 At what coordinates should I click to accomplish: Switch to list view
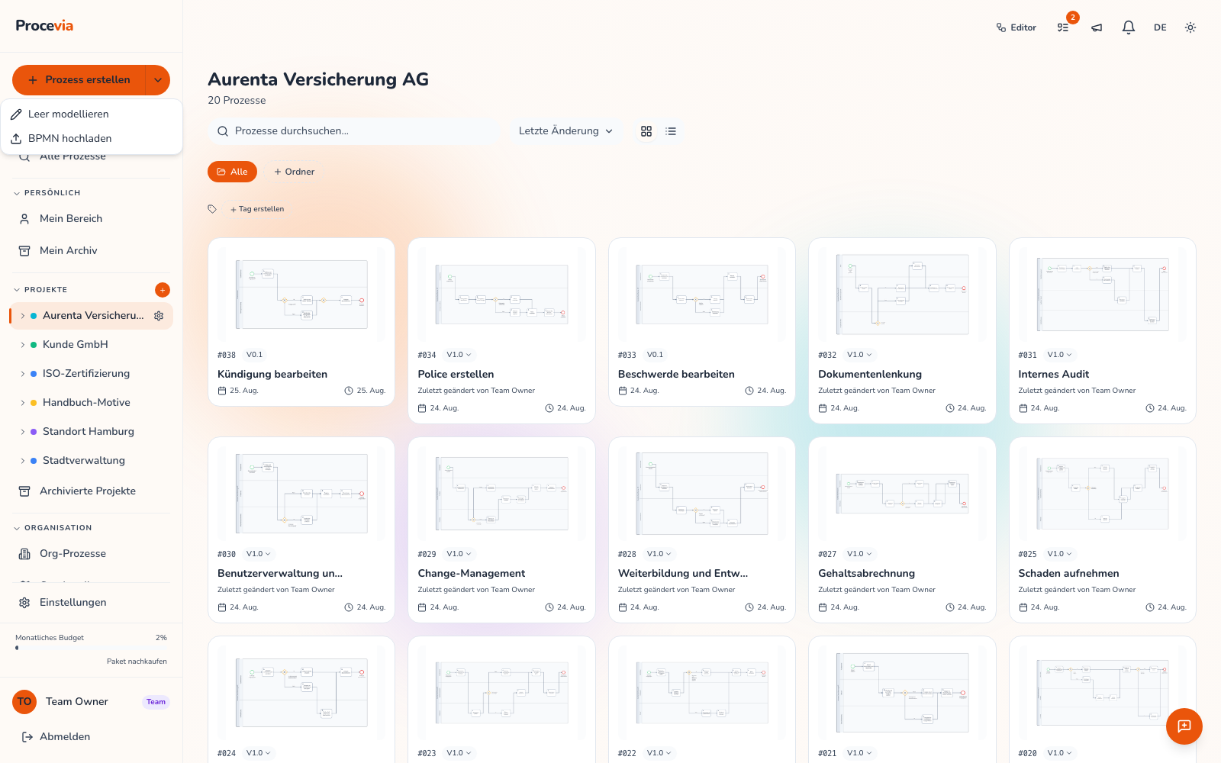coord(671,131)
